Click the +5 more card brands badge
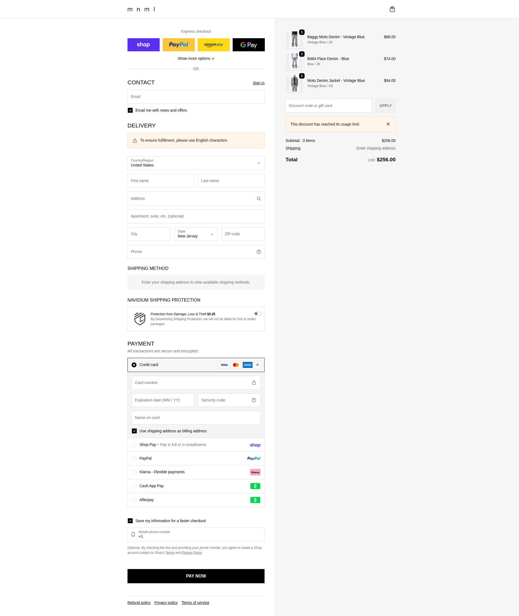 257,365
